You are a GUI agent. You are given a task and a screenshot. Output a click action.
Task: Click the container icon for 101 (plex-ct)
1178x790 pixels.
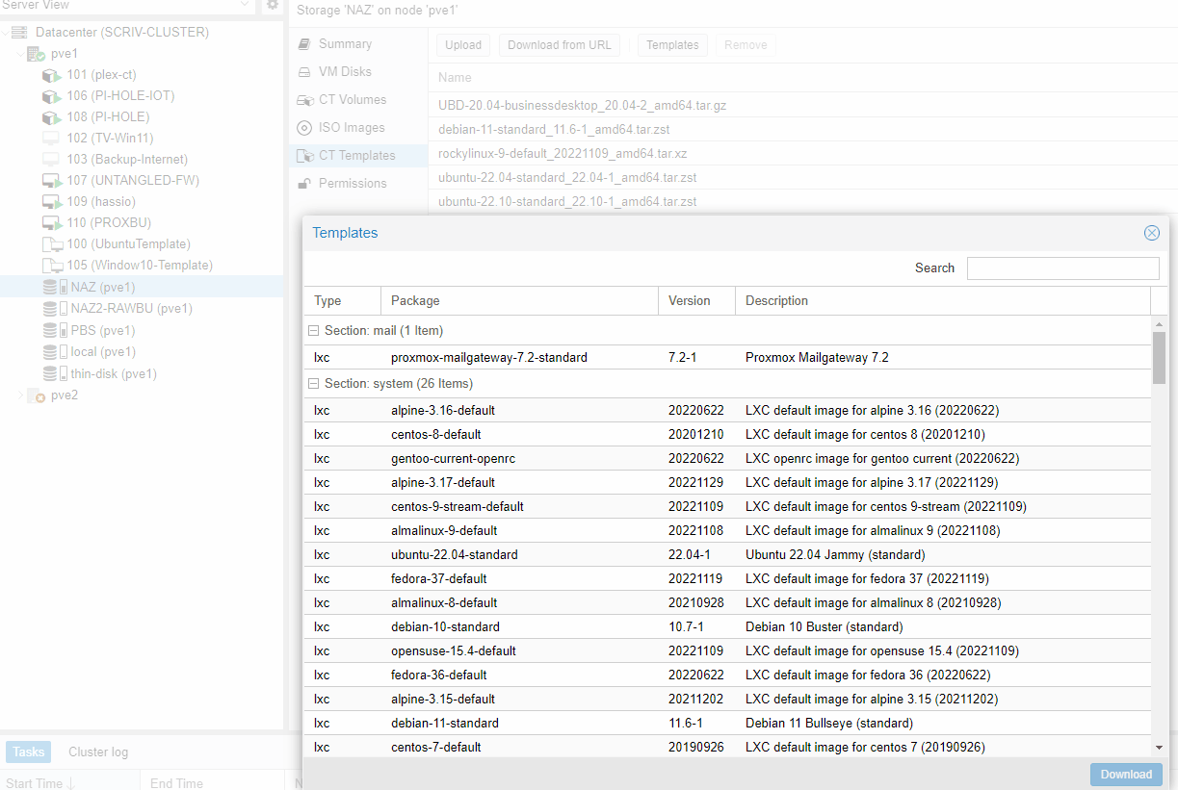coord(51,75)
